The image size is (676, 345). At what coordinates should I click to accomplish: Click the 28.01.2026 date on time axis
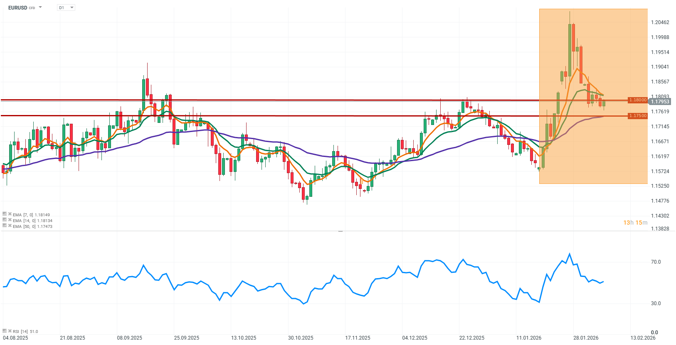(585, 338)
